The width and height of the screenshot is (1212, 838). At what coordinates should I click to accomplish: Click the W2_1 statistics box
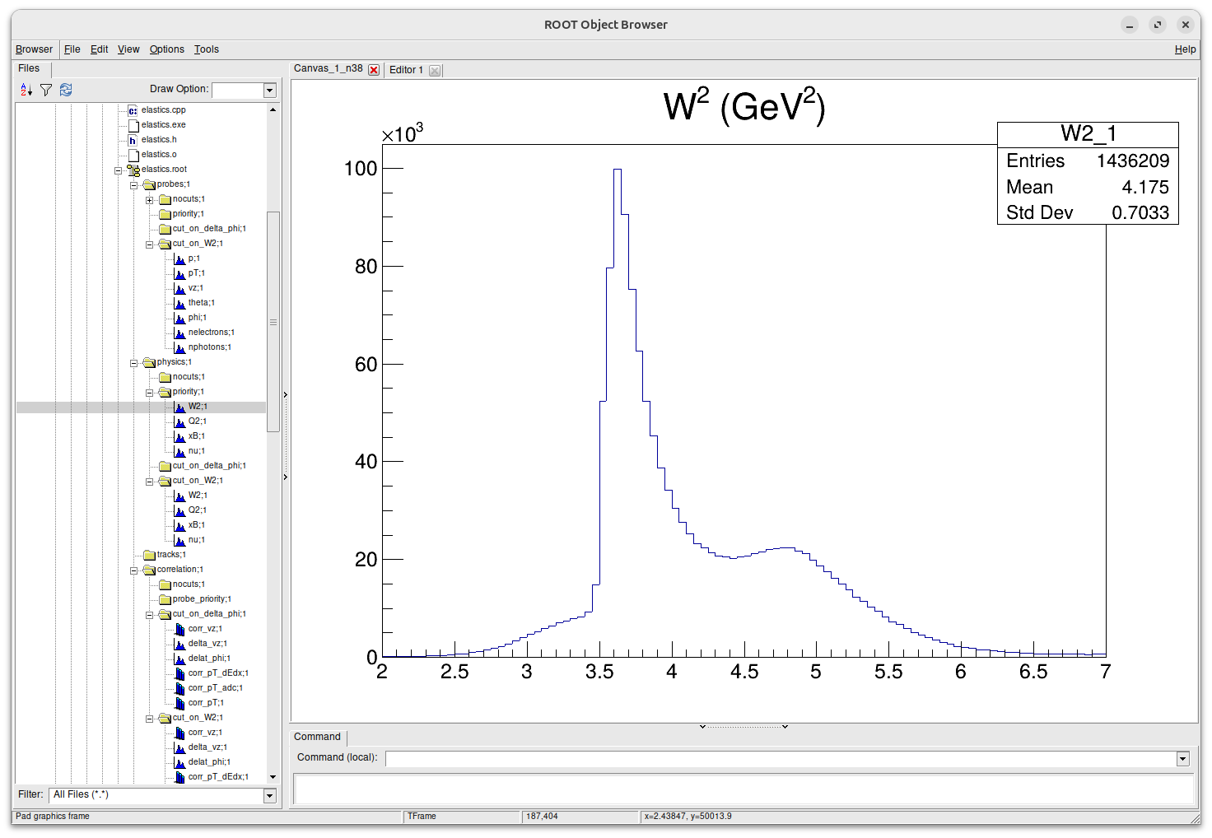click(1088, 173)
